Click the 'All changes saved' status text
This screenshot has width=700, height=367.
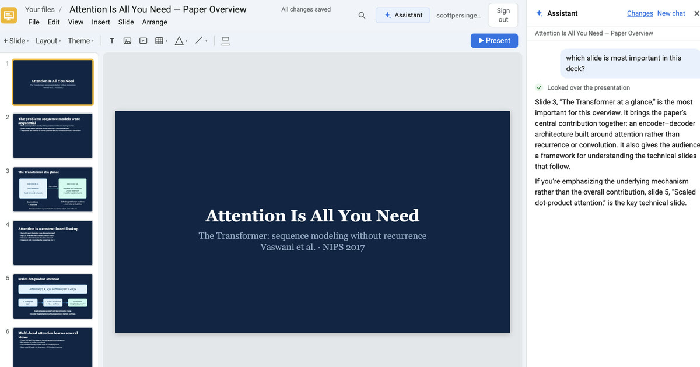306,9
